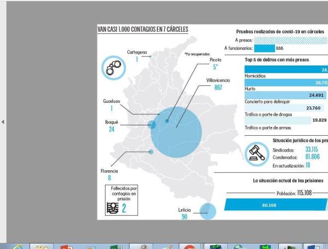Click the title 'VAN CASI 1.000 CONTAGIOS EN 7 CÁRCELES'
The image size is (328, 249).
[143, 29]
